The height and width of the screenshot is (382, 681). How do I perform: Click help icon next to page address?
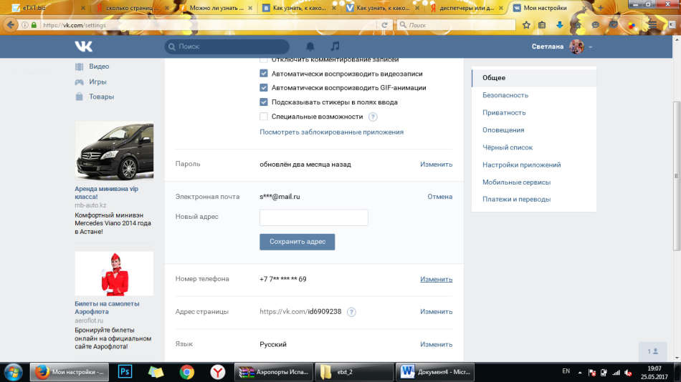click(351, 312)
